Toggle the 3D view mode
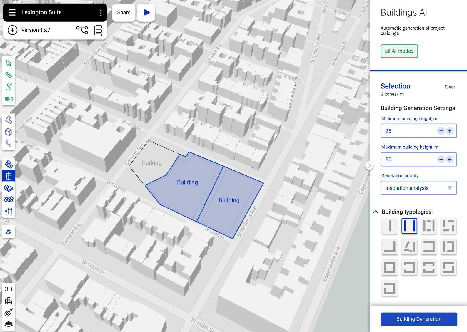 (9, 289)
